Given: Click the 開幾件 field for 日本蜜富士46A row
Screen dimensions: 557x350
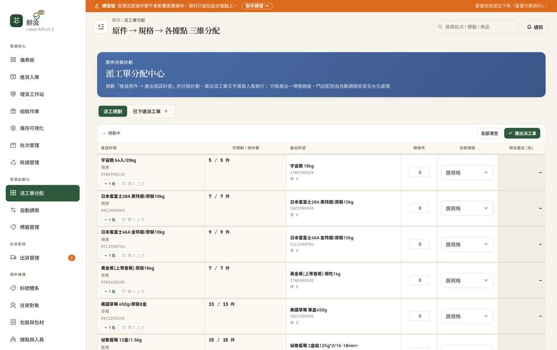Looking at the screenshot, I should click(419, 244).
